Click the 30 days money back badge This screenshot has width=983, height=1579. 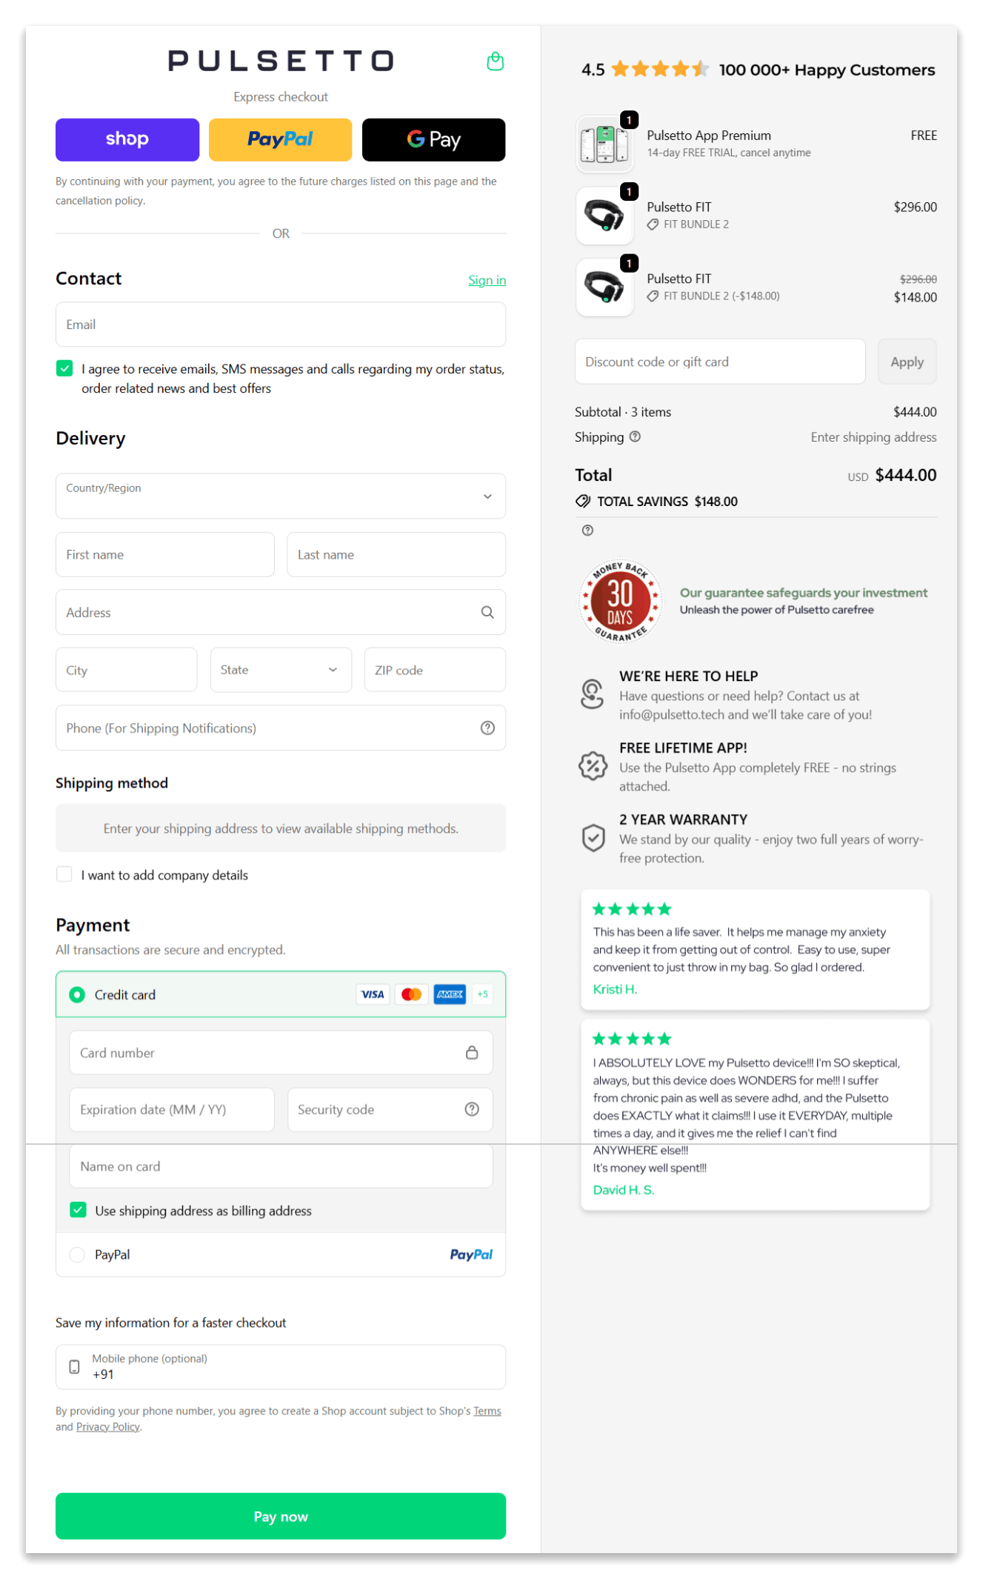click(x=619, y=601)
